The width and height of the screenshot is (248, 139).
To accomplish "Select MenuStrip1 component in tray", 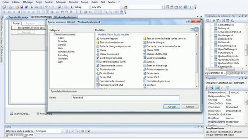I will [x=44, y=114].
